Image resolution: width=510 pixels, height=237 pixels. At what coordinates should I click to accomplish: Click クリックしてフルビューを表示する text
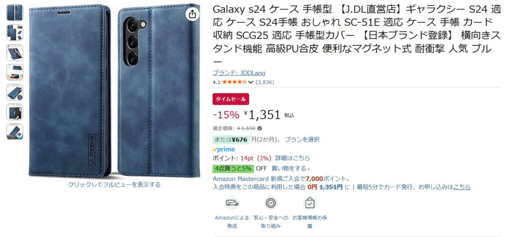point(114,185)
